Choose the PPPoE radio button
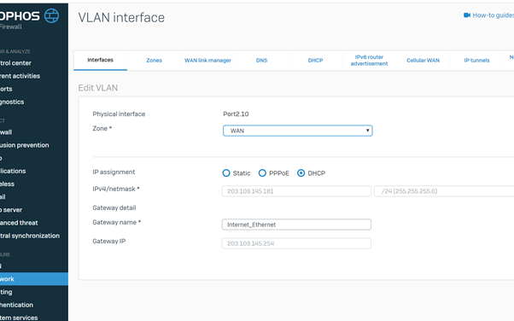Image resolution: width=514 pixels, height=321 pixels. [262, 172]
